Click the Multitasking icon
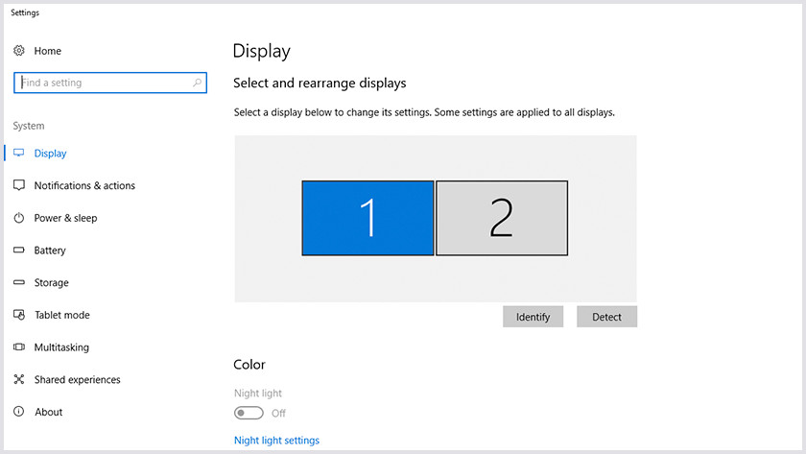806x454 pixels. coord(19,347)
